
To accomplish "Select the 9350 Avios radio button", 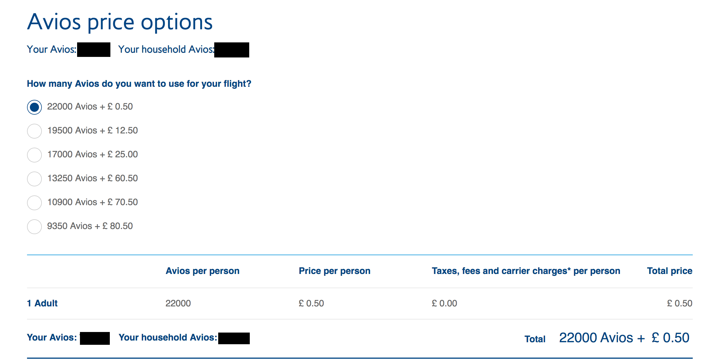I will [x=34, y=227].
